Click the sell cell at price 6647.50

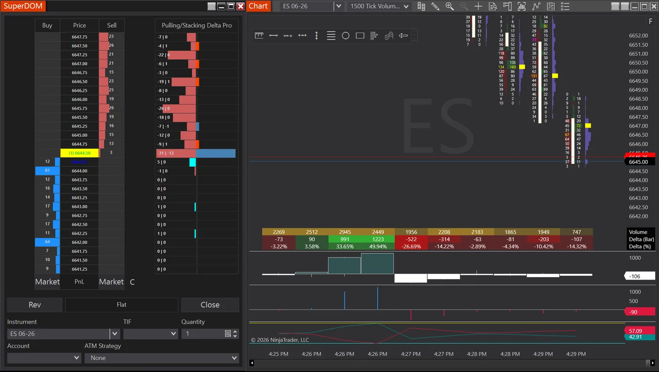coord(112,46)
